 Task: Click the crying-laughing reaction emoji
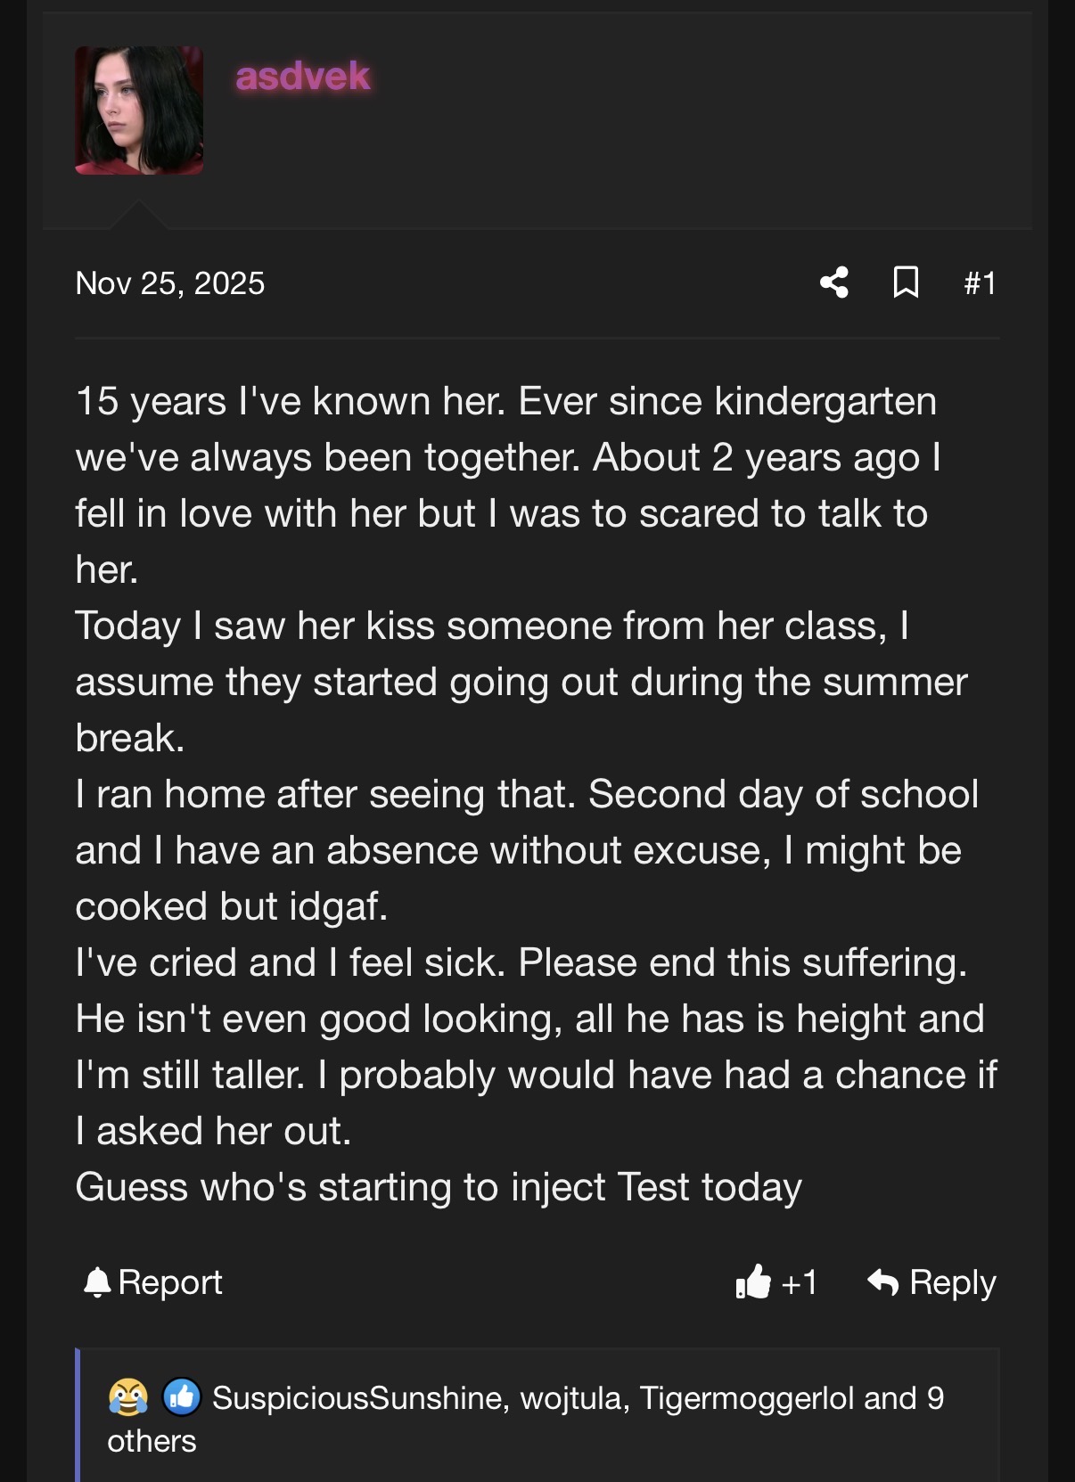tap(128, 1397)
